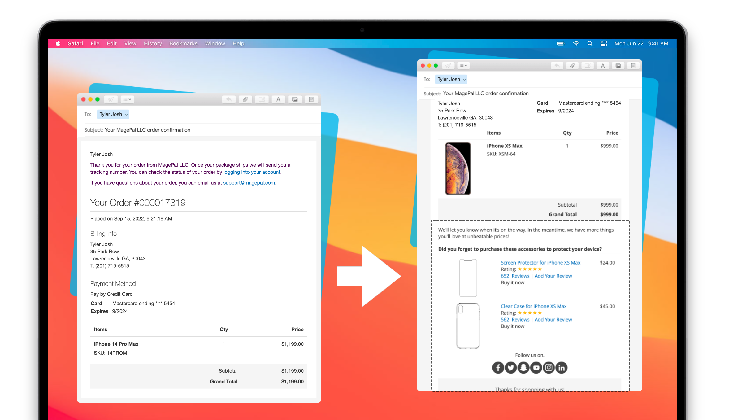742x420 pixels.
Task: Expand Tyler Josh recipient in right window
Action: click(x=464, y=80)
